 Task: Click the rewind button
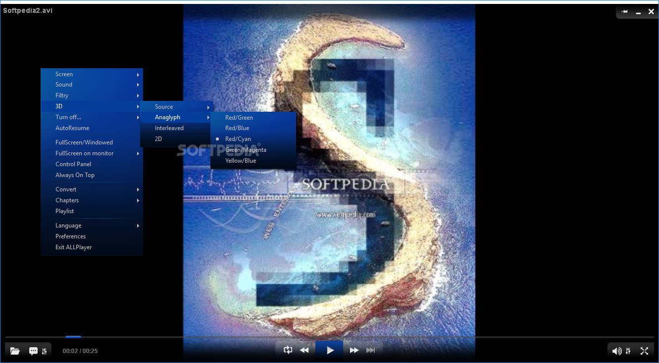coord(304,350)
